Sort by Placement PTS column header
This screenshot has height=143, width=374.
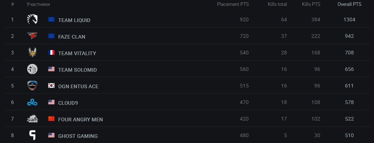point(233,4)
